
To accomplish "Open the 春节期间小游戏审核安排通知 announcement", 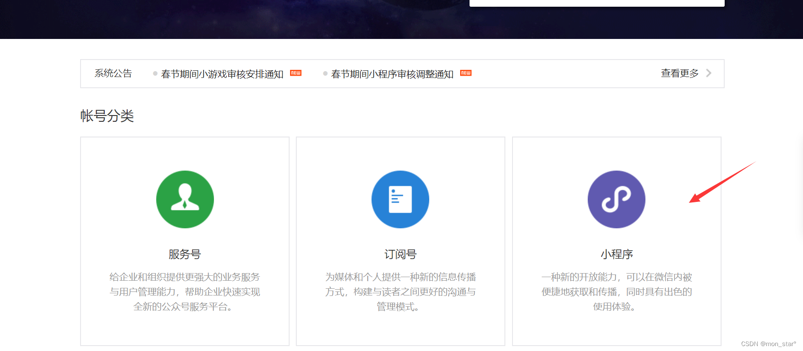I will tap(222, 74).
